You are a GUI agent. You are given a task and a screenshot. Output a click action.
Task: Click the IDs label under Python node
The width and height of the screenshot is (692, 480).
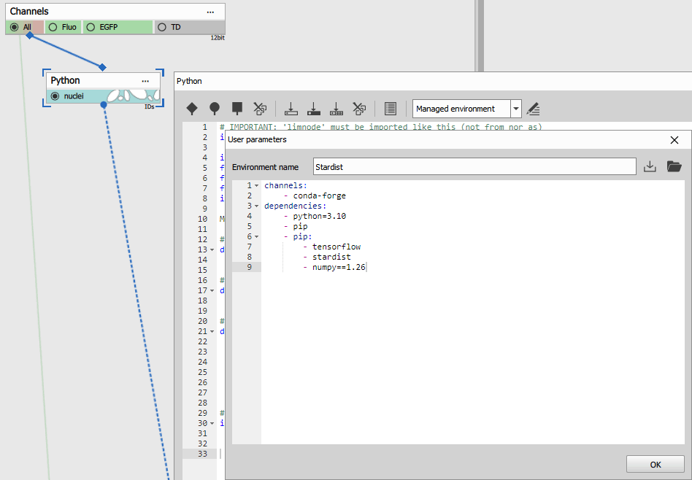tap(149, 107)
